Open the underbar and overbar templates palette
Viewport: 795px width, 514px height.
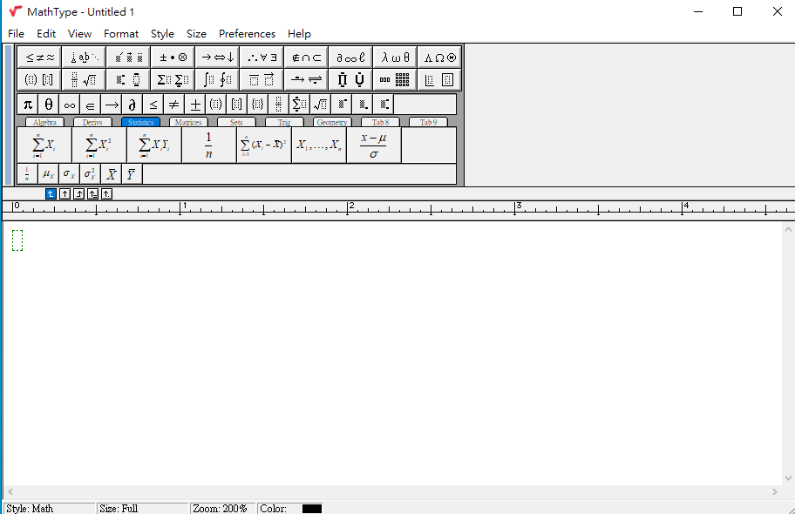(262, 79)
